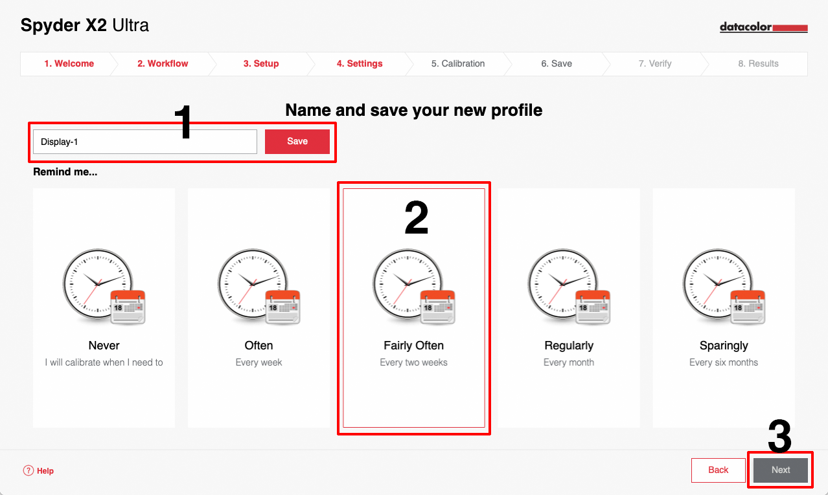Click the Sparingly reminder clock icon
Image resolution: width=828 pixels, height=495 pixels.
(724, 287)
